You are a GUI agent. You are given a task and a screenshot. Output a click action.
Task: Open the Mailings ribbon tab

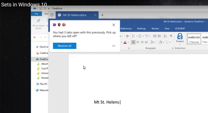[141, 28]
